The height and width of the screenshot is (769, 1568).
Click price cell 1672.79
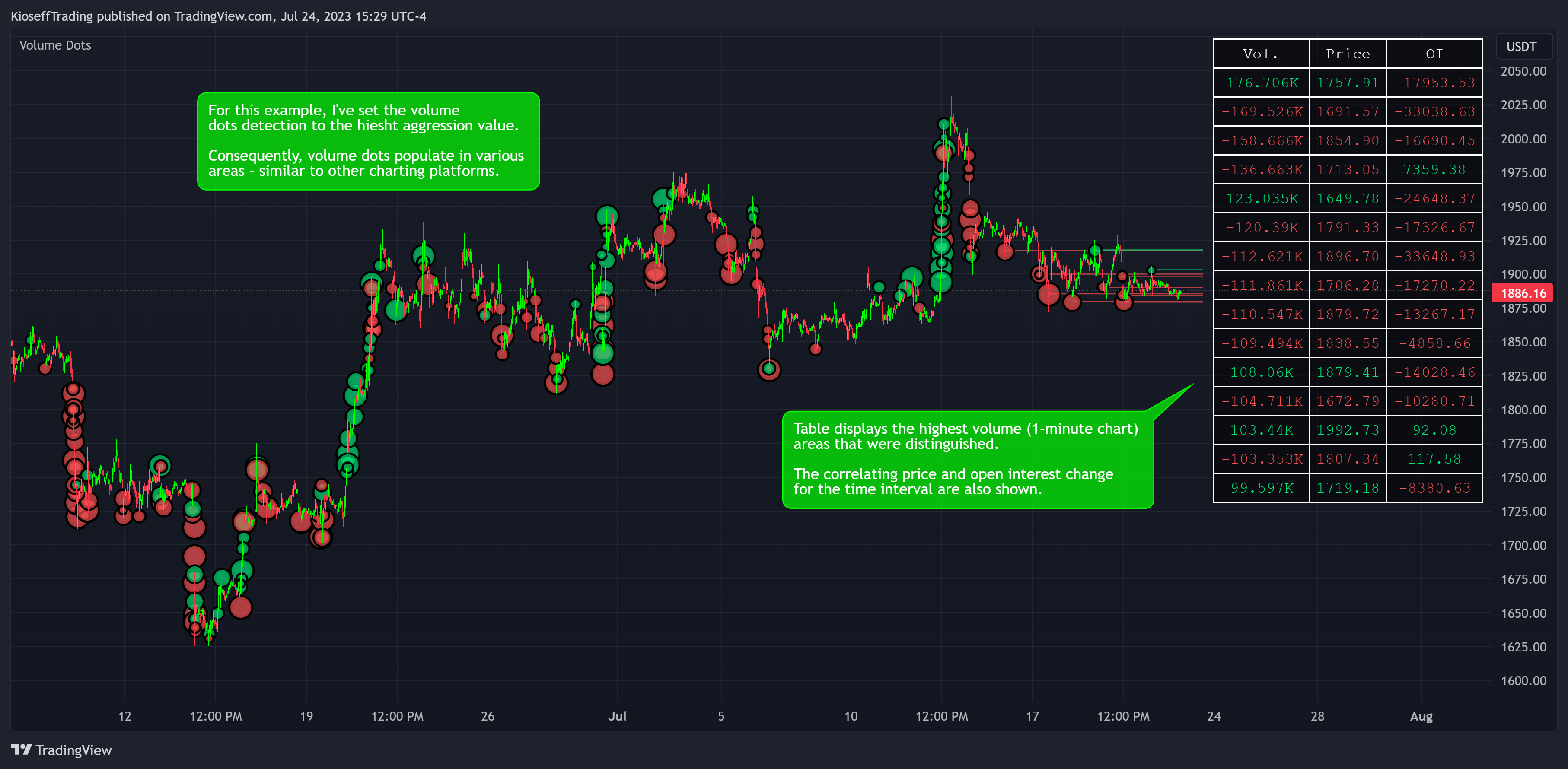[x=1348, y=401]
